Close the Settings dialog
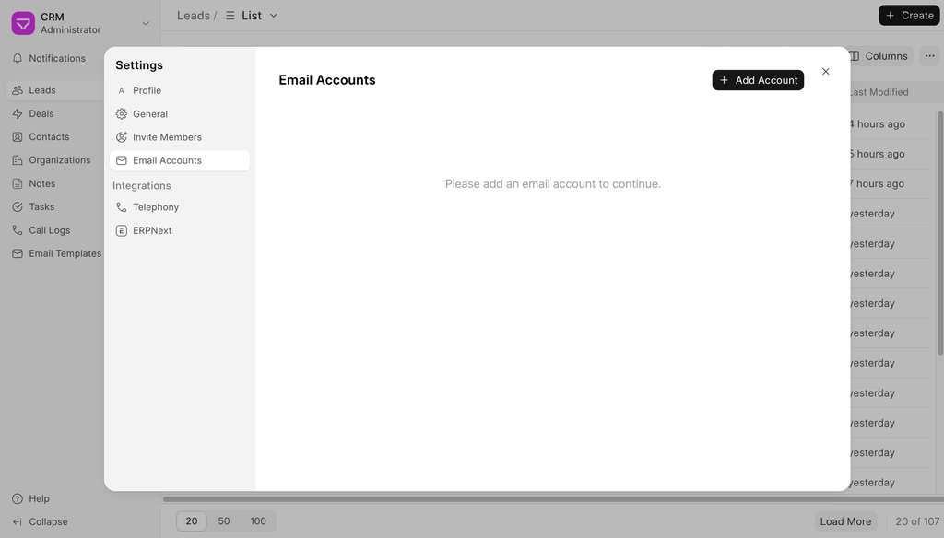Image resolution: width=944 pixels, height=538 pixels. [x=825, y=72]
